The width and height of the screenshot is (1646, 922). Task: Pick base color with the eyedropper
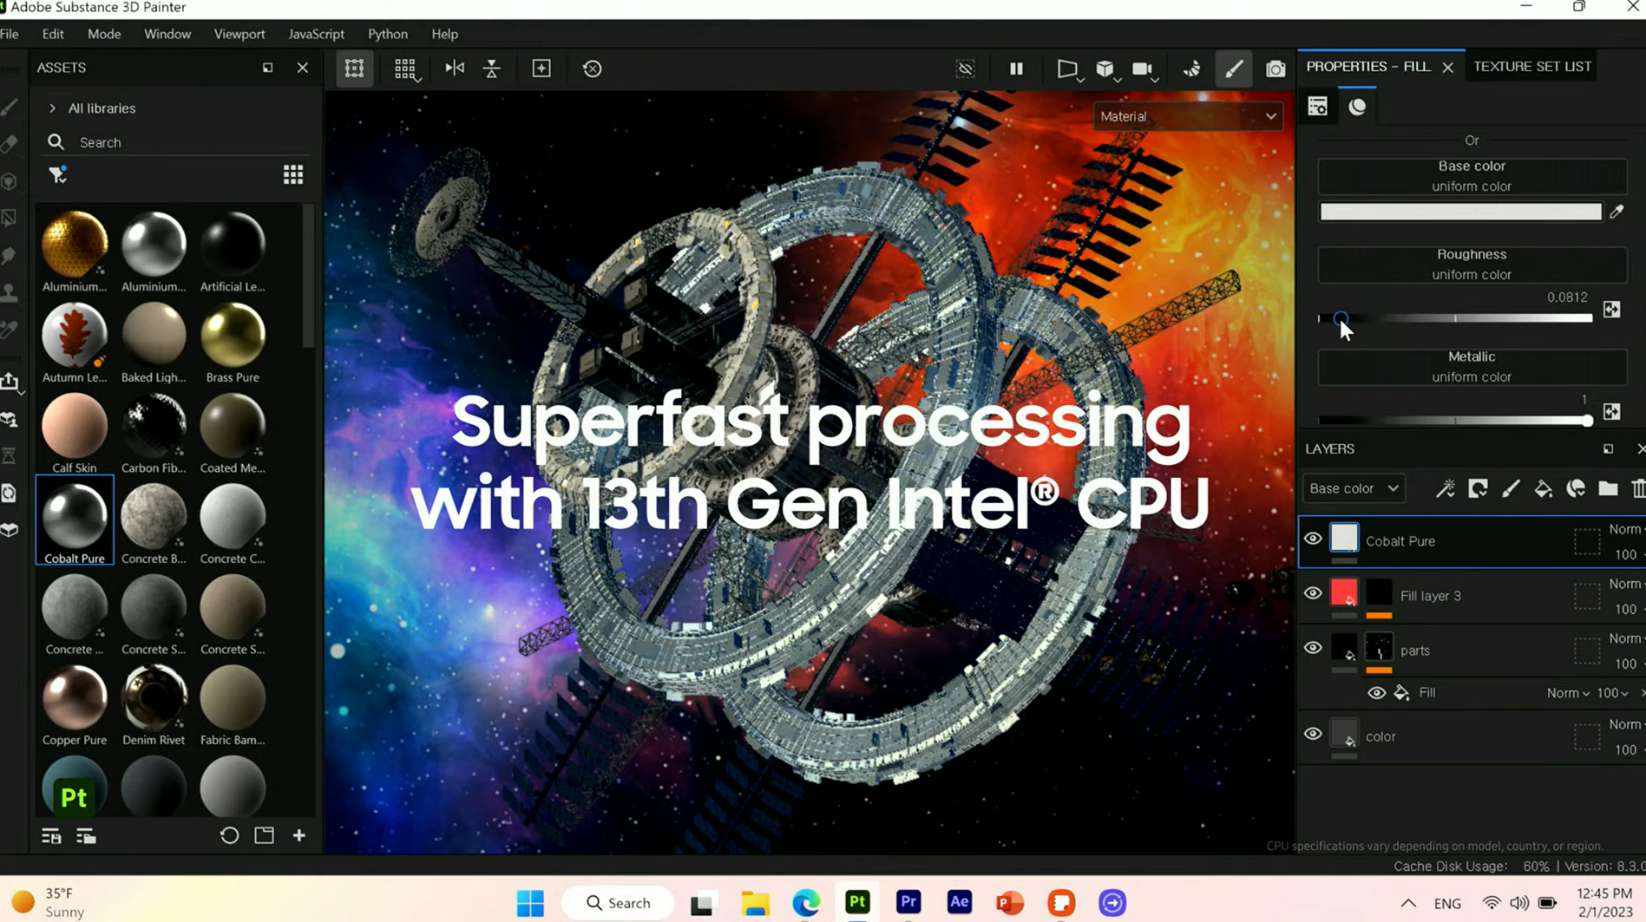(x=1616, y=212)
